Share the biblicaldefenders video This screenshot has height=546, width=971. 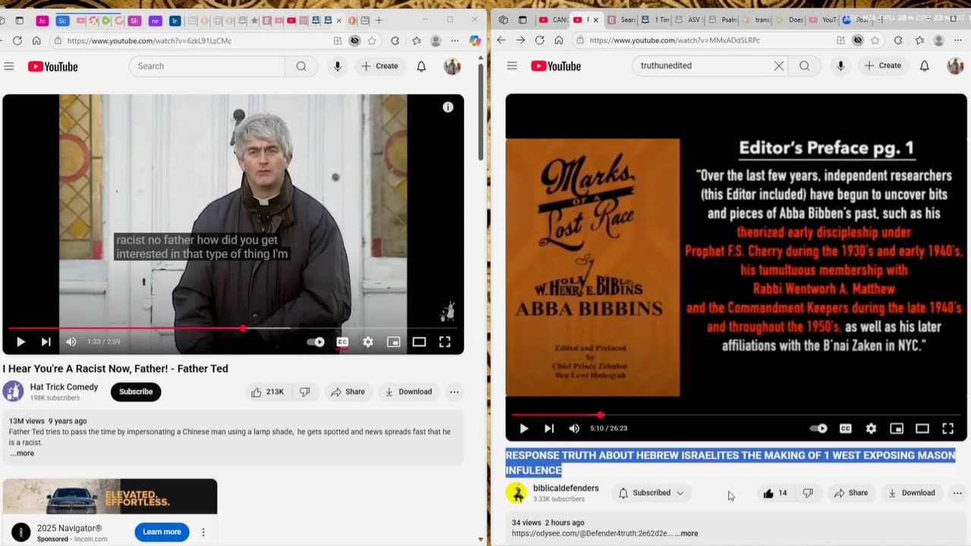pos(850,493)
